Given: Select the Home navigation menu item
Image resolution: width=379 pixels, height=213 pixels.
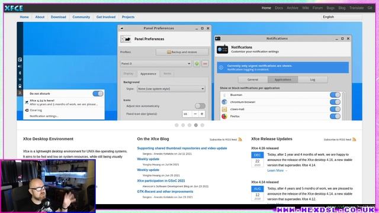Looking at the screenshot, I should click(x=24, y=17).
